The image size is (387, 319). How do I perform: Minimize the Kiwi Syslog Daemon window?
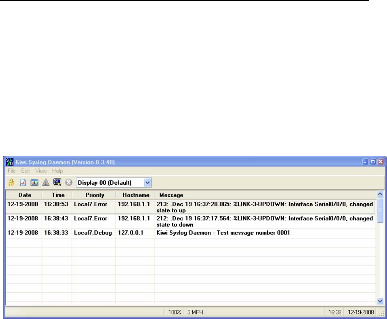tap(365, 162)
